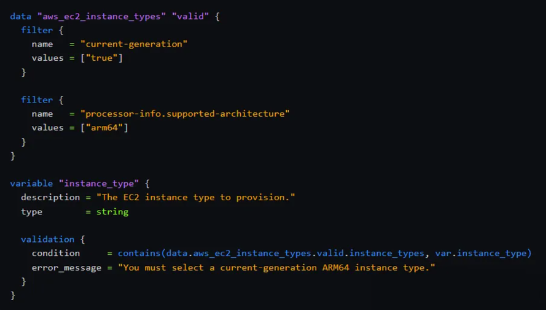
Task: Click the "current-generation" filter name string
Action: coord(134,44)
